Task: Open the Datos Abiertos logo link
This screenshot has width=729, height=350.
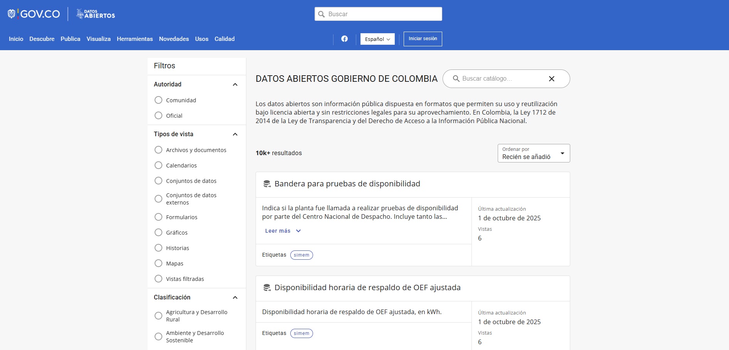Action: coord(96,14)
